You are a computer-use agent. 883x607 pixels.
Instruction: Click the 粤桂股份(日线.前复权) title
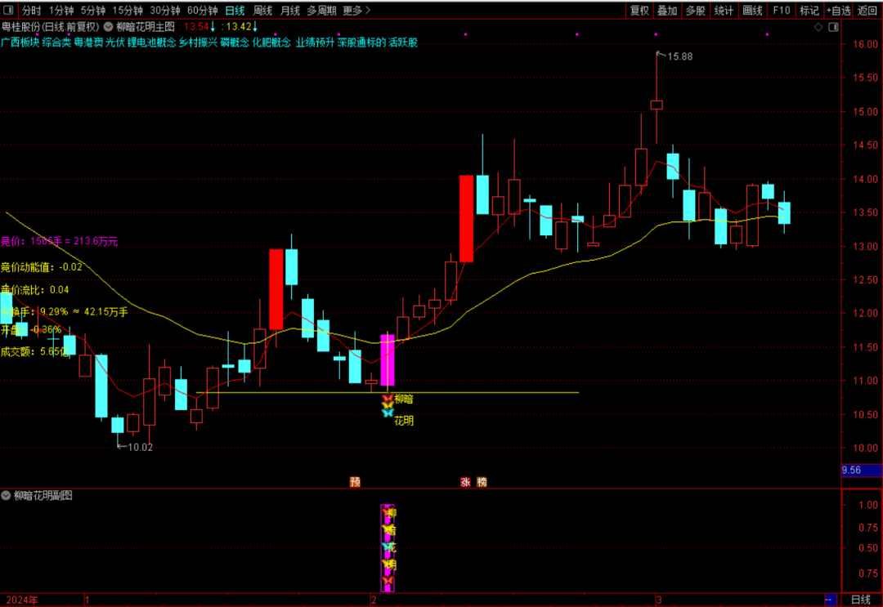(x=51, y=27)
